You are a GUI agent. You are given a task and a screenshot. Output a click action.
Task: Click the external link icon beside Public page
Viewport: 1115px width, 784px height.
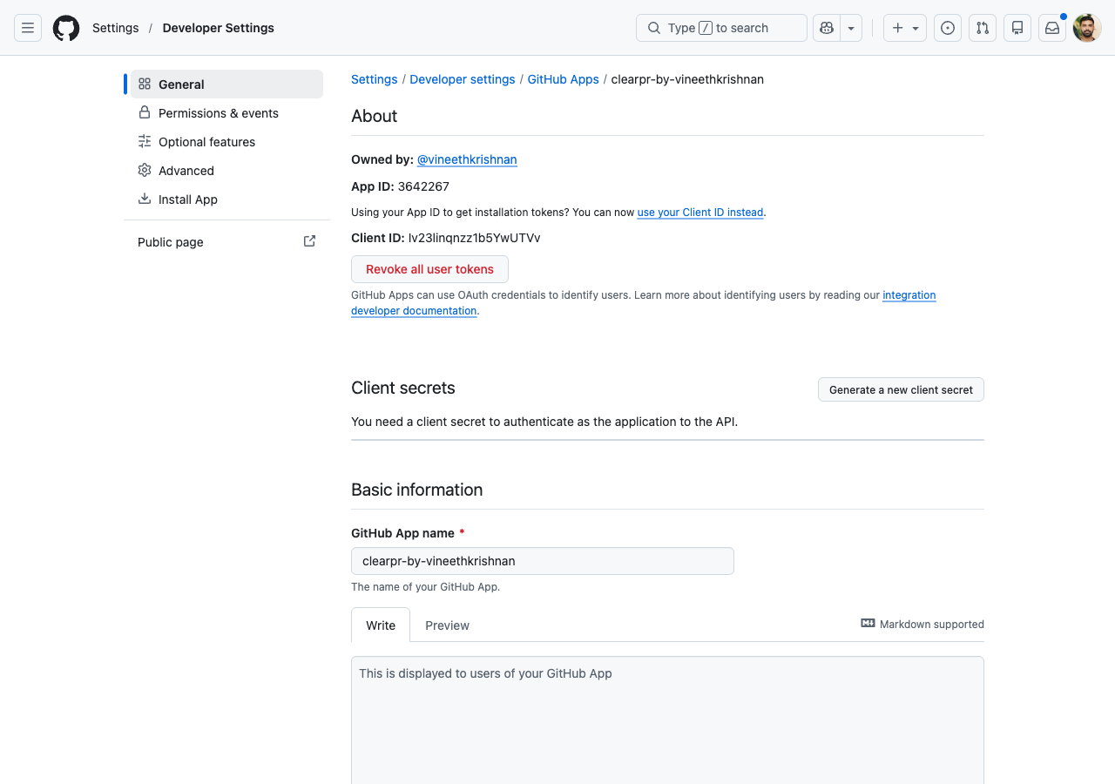click(309, 241)
